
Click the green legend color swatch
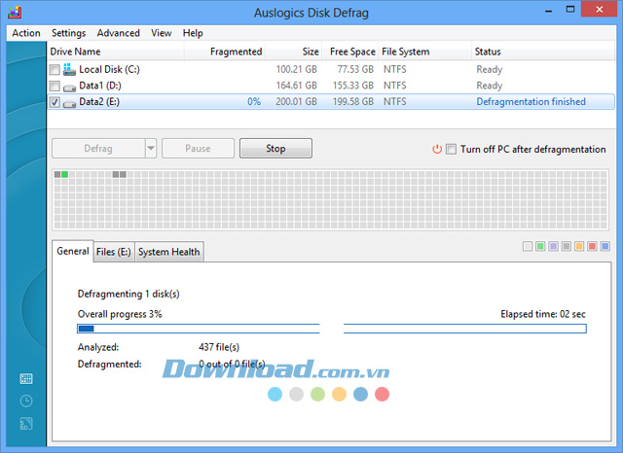coord(540,246)
